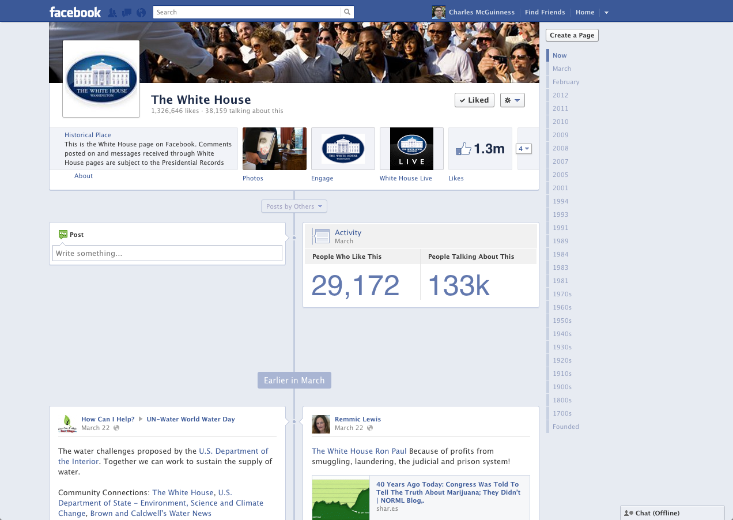Image resolution: width=733 pixels, height=520 pixels.
Task: Click the Facebook logo in the header
Action: click(x=75, y=12)
